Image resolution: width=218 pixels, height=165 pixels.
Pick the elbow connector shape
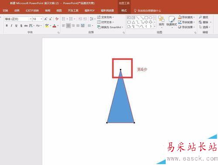138,22
